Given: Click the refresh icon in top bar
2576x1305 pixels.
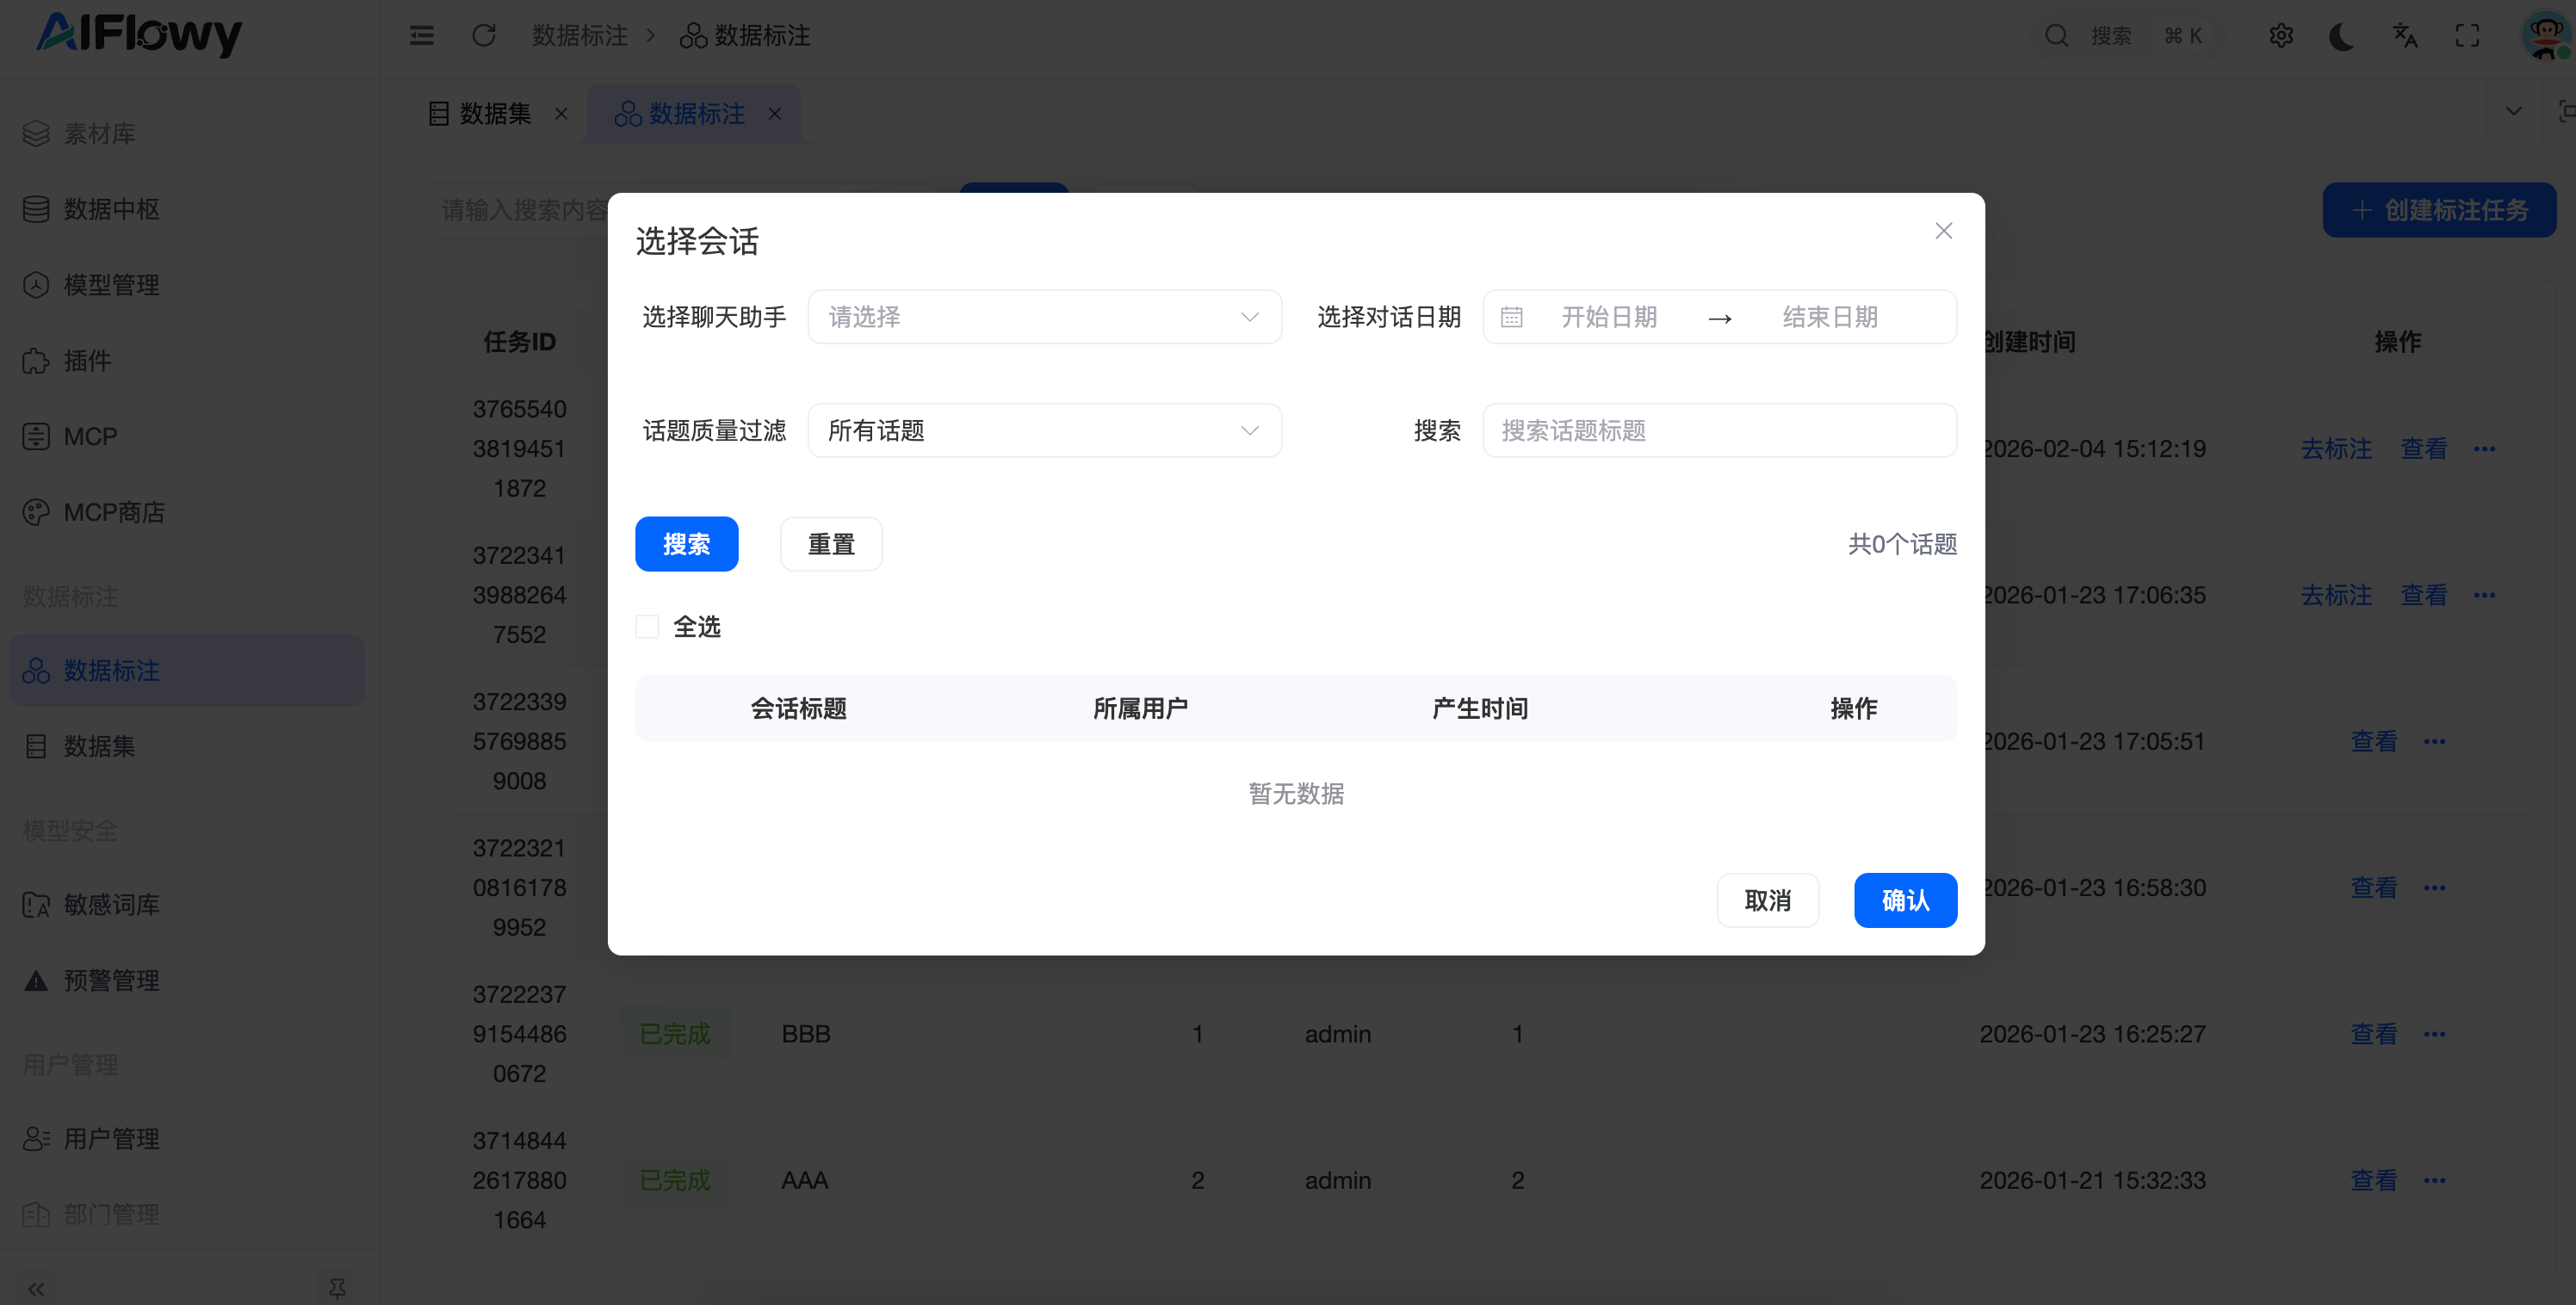Looking at the screenshot, I should pos(484,36).
